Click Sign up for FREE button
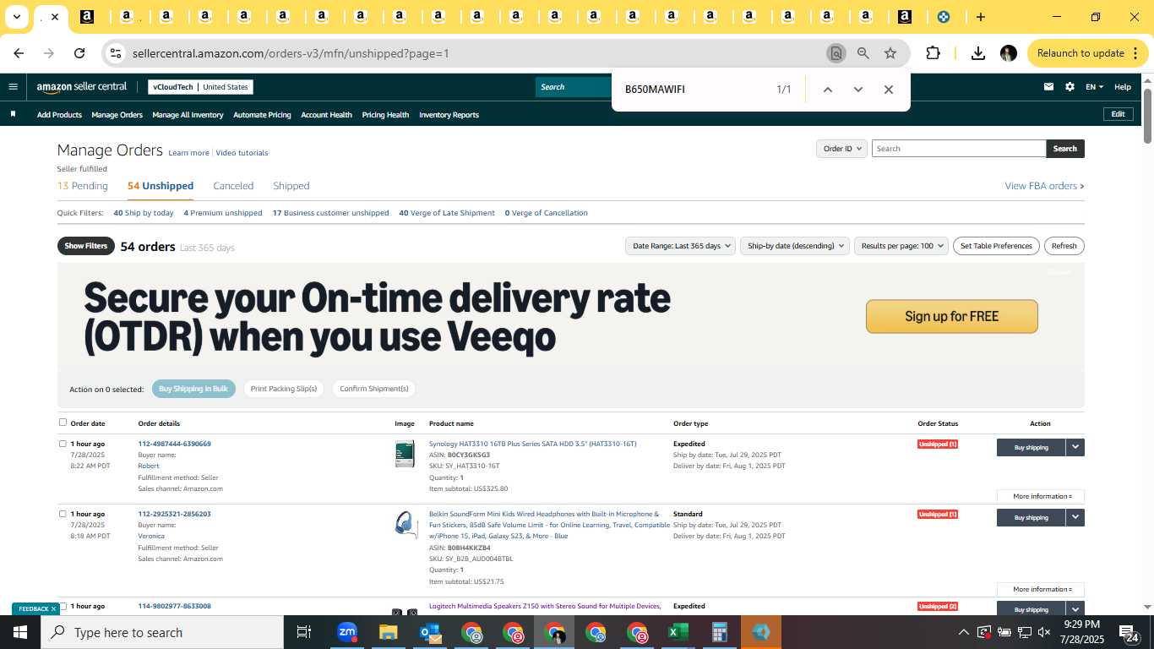Screen dimensions: 1154x649 (951, 316)
